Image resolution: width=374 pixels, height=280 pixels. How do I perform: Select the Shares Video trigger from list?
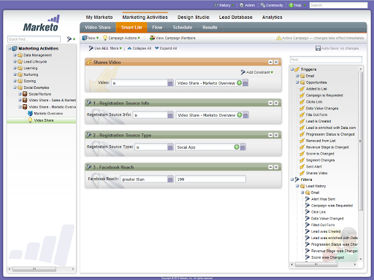pos(316,173)
